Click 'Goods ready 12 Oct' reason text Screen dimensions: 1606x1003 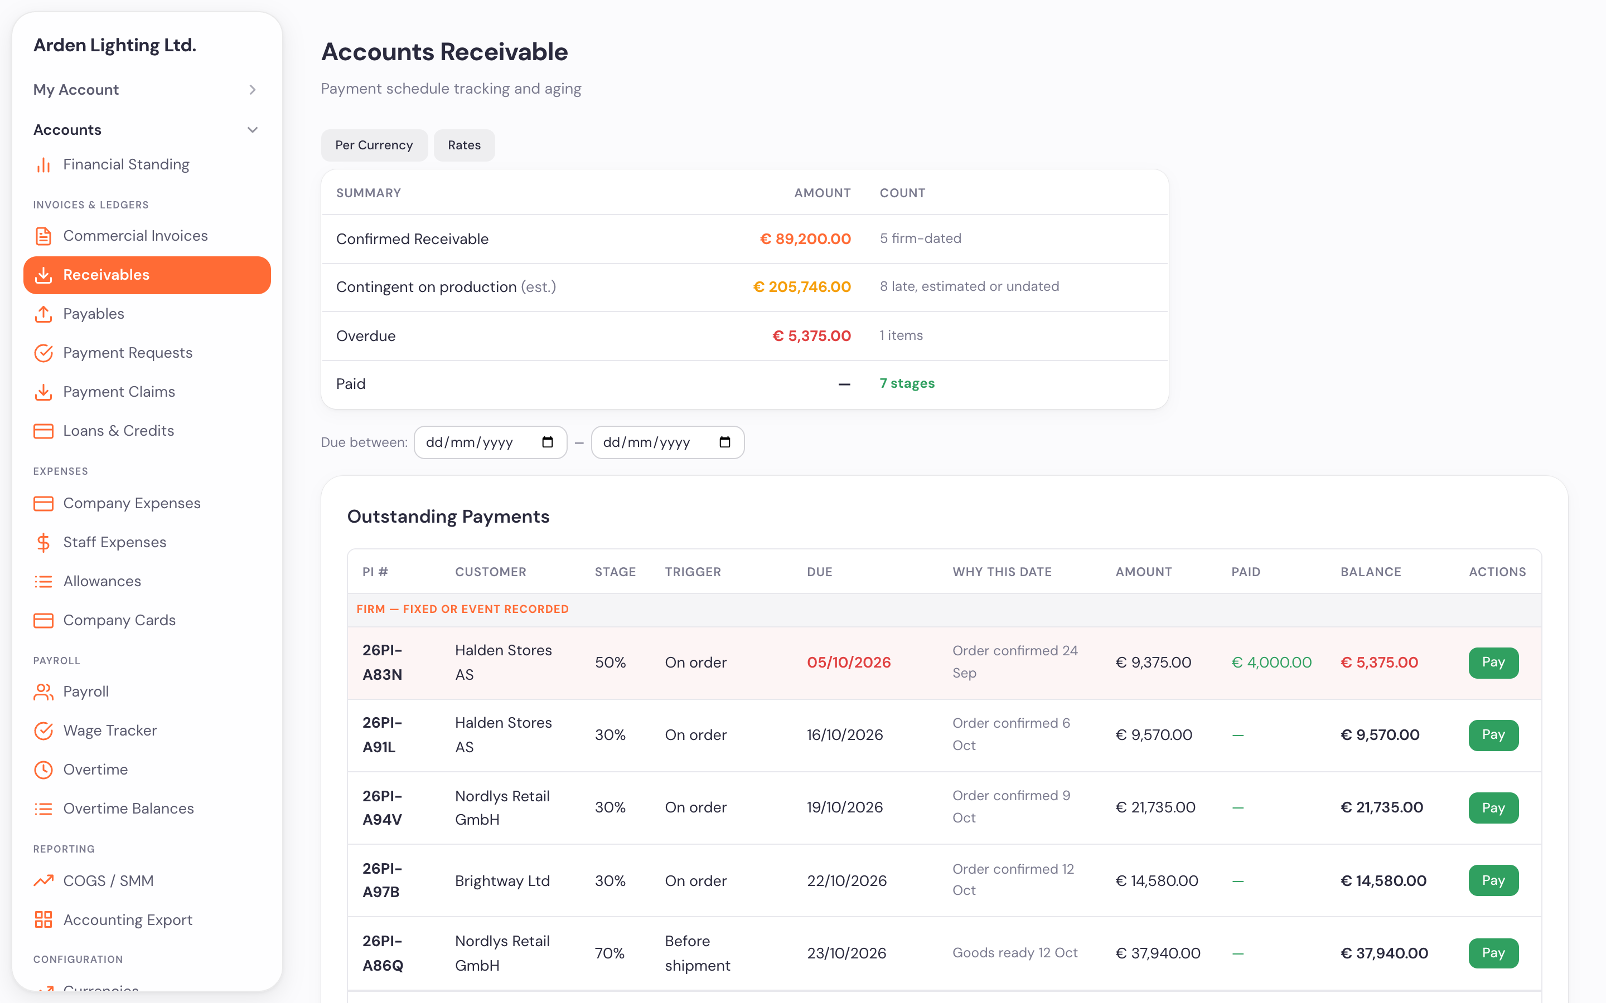pos(1015,953)
